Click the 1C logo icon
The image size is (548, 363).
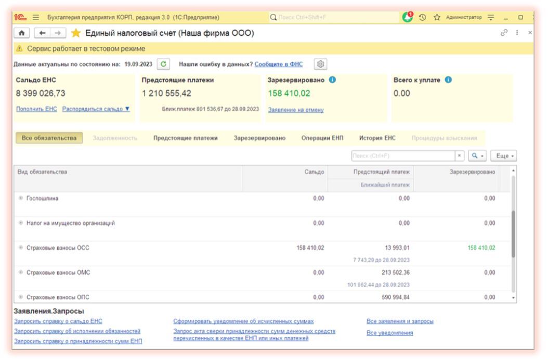pyautogui.click(x=20, y=17)
